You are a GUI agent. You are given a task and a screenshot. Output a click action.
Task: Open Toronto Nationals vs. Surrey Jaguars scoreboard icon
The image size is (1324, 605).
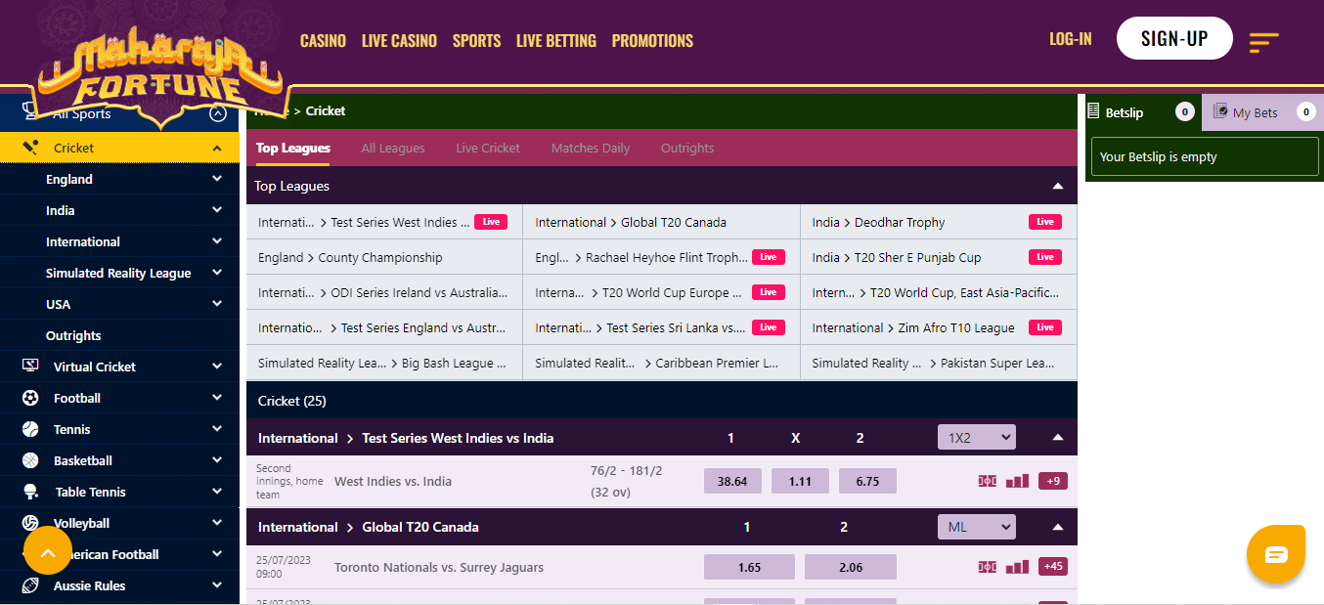tap(988, 567)
